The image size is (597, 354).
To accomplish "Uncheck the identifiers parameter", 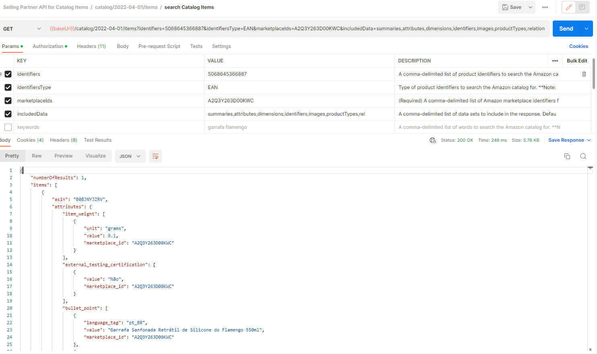I will (8, 74).
